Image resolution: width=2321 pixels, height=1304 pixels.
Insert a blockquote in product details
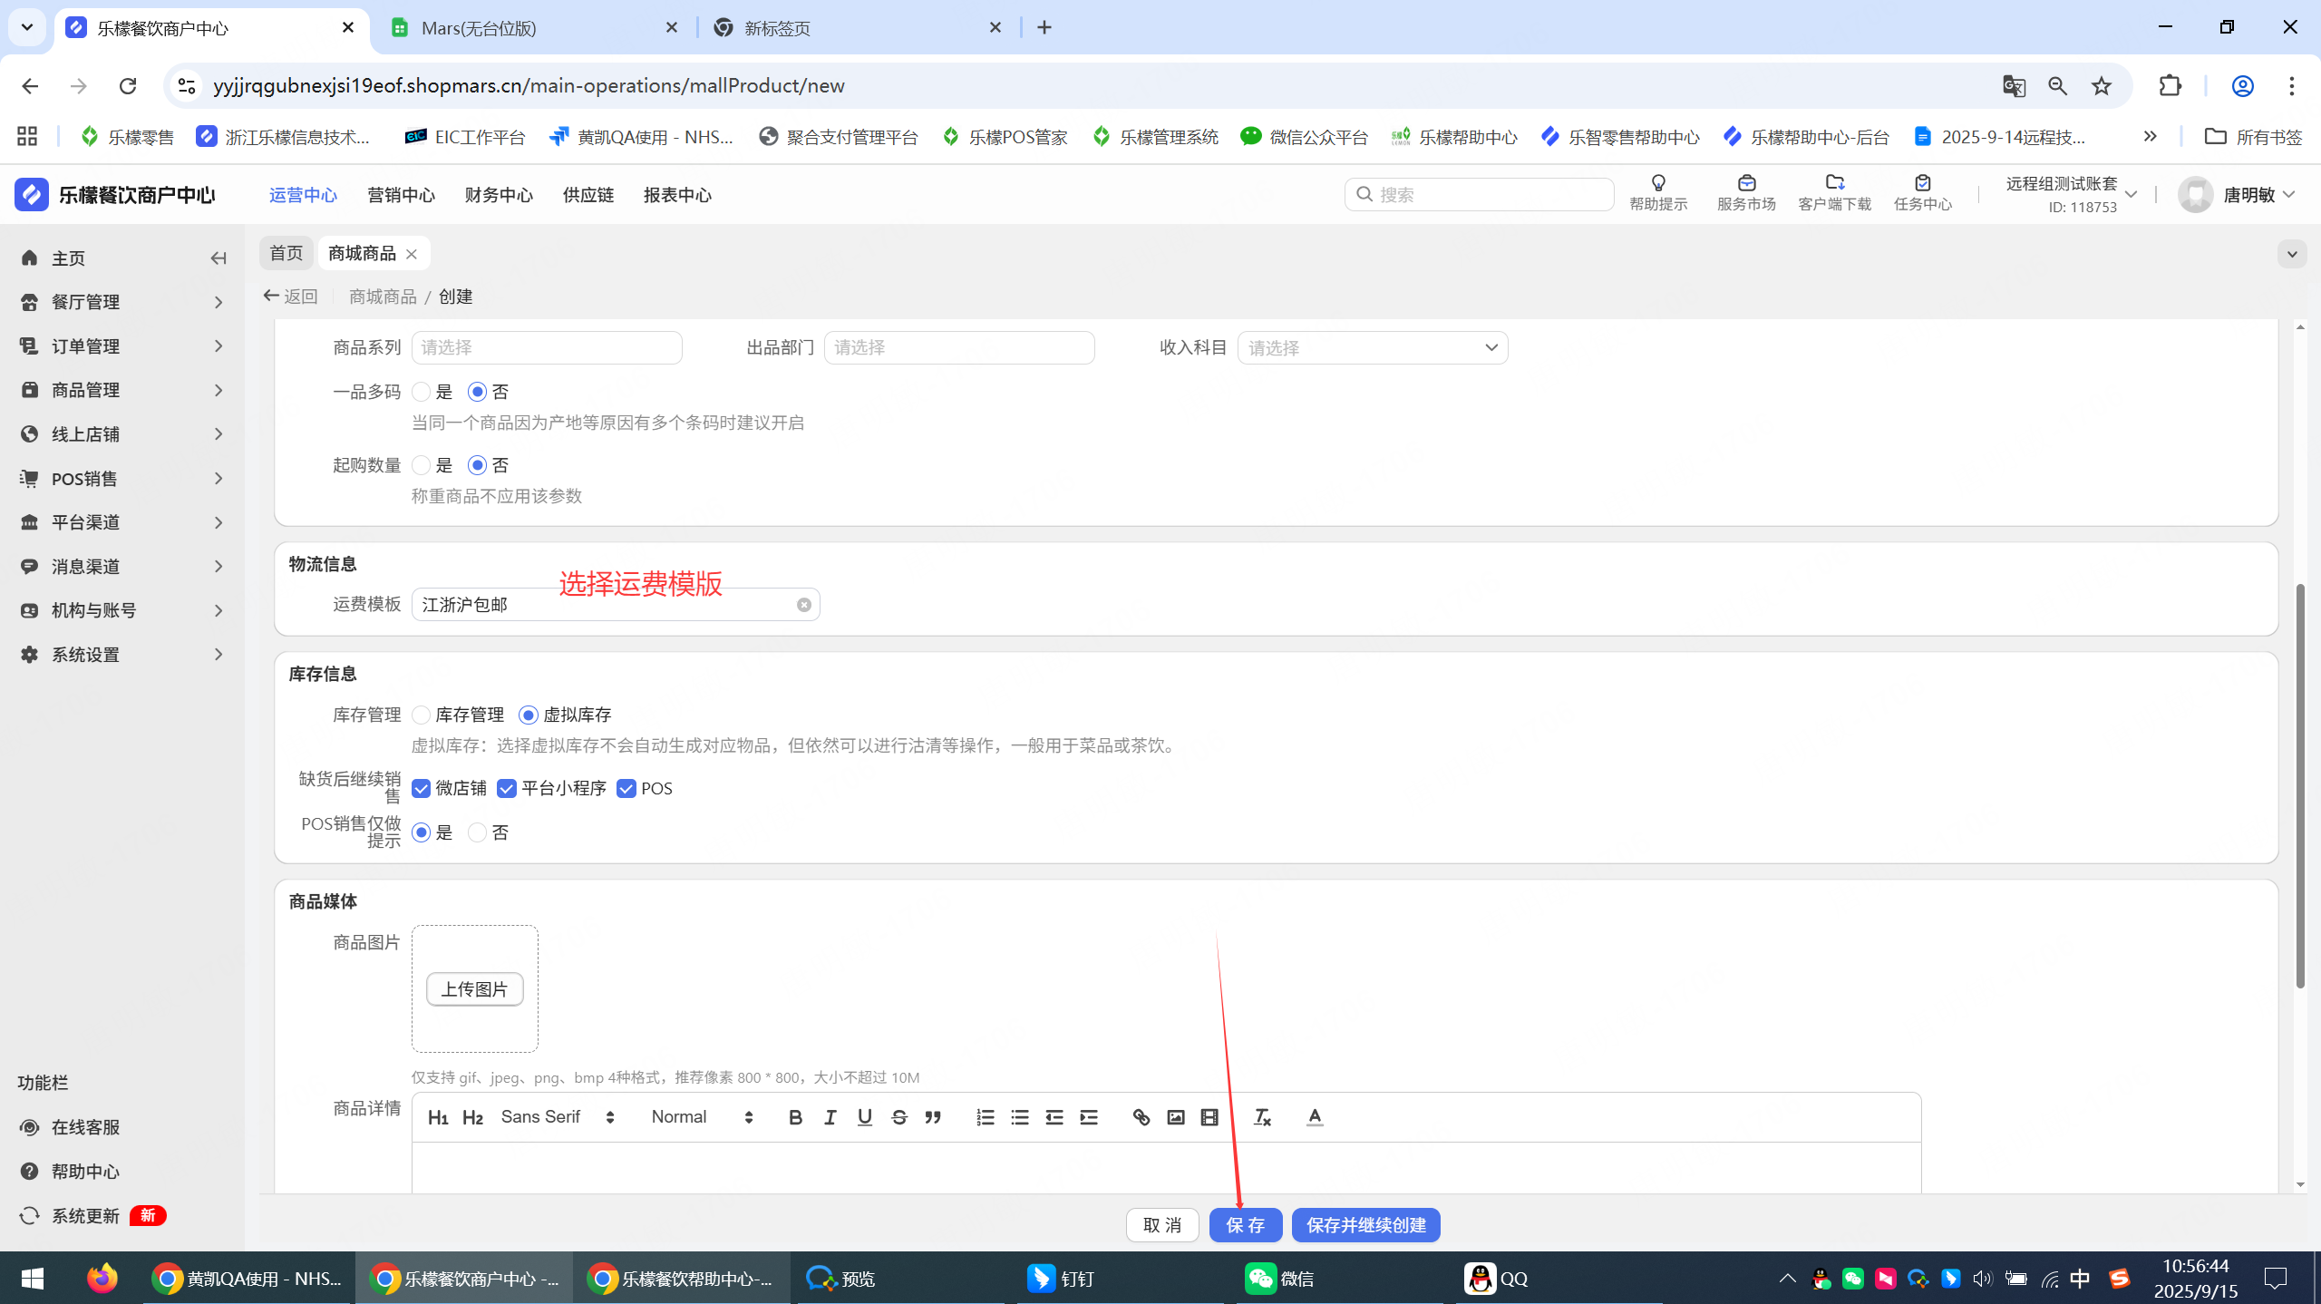coord(933,1117)
